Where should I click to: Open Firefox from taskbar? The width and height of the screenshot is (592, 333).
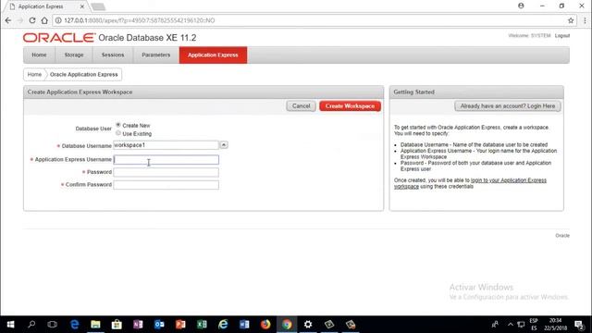(x=265, y=325)
